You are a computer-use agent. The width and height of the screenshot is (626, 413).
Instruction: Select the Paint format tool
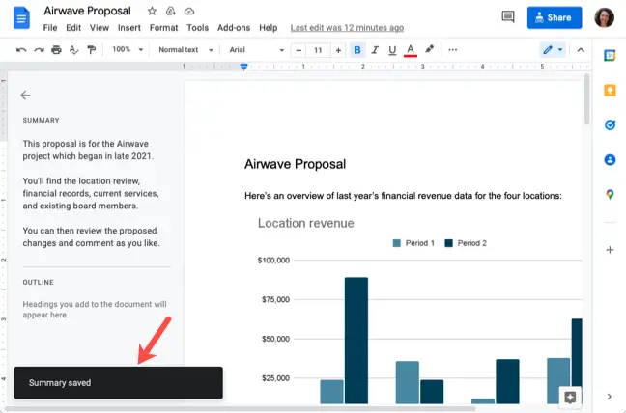[x=92, y=50]
